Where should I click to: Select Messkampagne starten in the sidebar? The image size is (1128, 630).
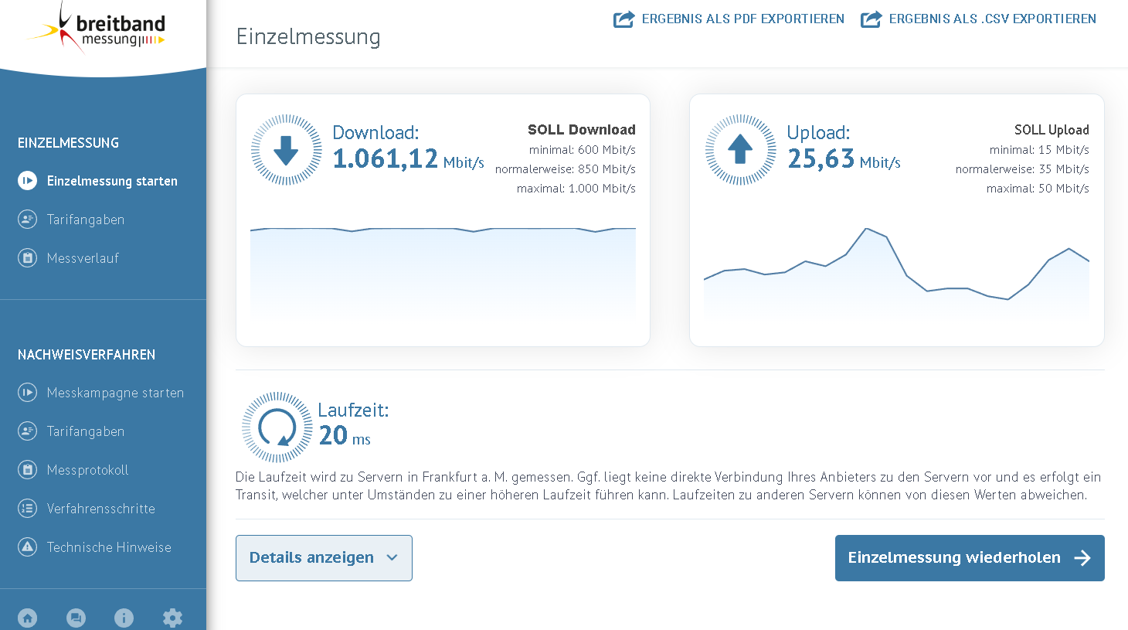pos(101,393)
